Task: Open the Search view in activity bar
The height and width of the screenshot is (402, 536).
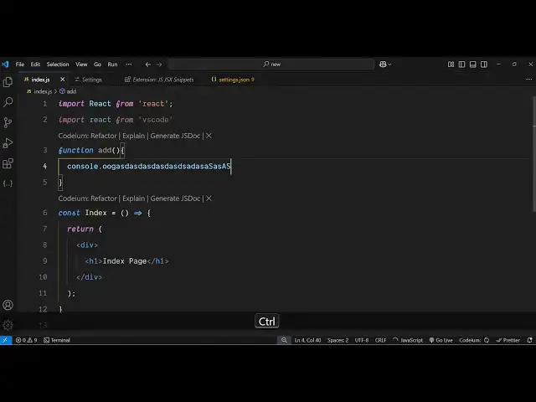Action: (8, 102)
